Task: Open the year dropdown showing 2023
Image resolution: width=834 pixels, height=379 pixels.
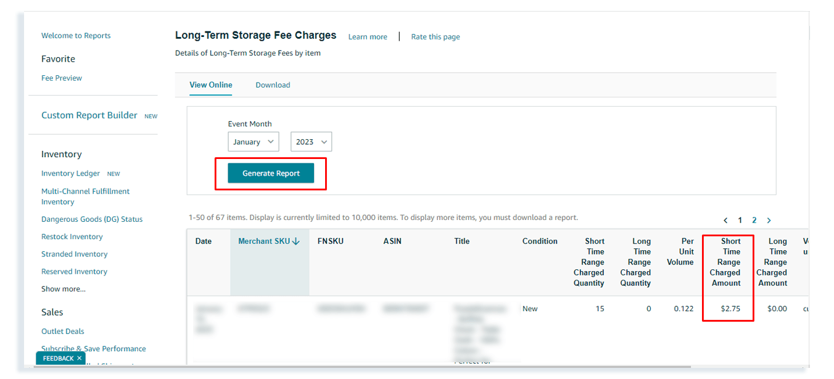Action: tap(311, 141)
